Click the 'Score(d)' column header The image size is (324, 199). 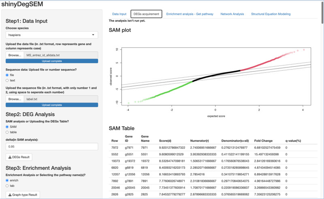point(165,141)
